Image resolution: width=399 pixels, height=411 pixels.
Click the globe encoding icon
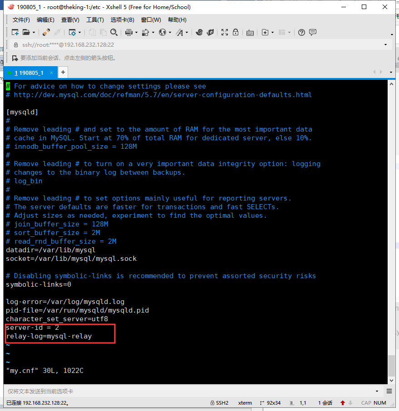pyautogui.click(x=163, y=32)
